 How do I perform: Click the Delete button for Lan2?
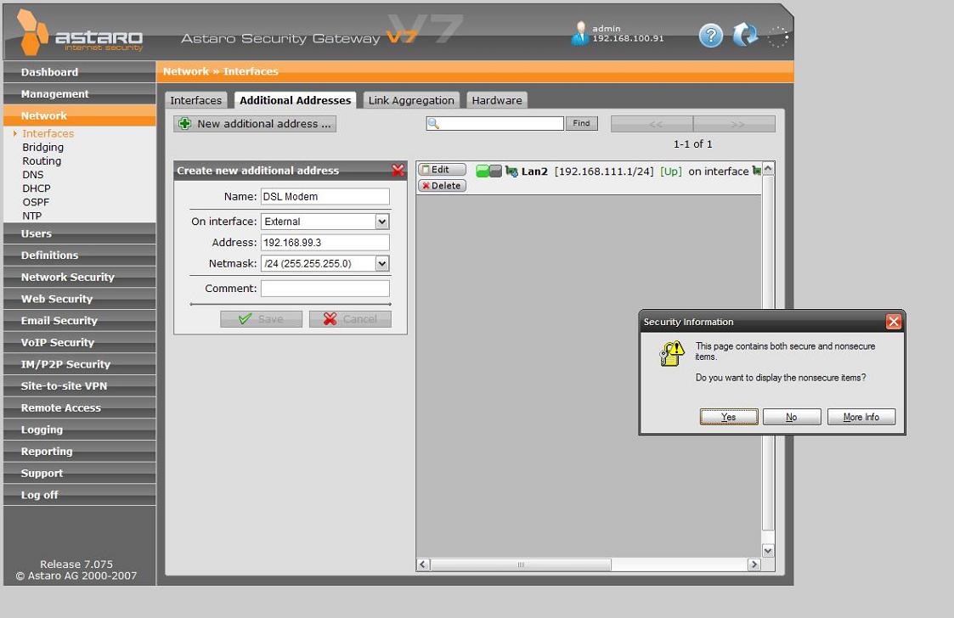[442, 186]
